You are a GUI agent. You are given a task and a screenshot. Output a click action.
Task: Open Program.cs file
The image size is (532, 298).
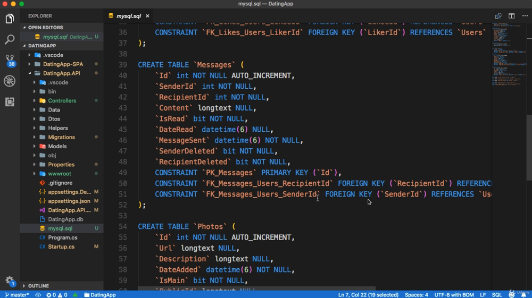click(62, 238)
